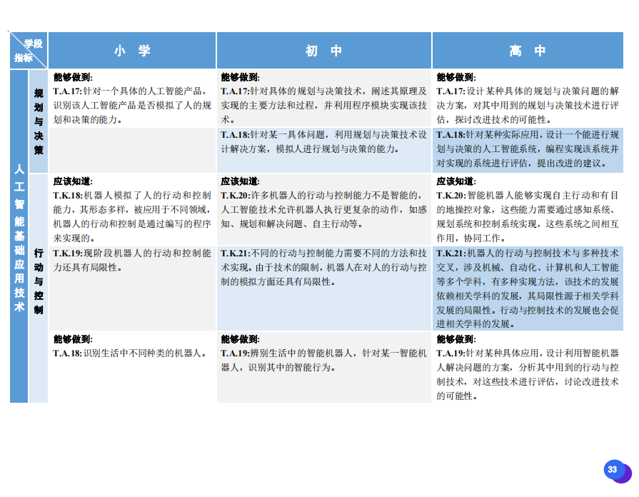Screen dimensions: 639x497
Task: Click the T.K.20 entry in 初中 column
Action: [x=323, y=209]
